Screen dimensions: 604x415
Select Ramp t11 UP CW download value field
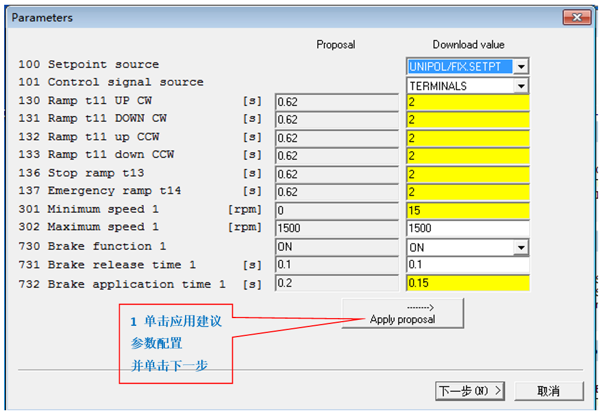(x=468, y=102)
